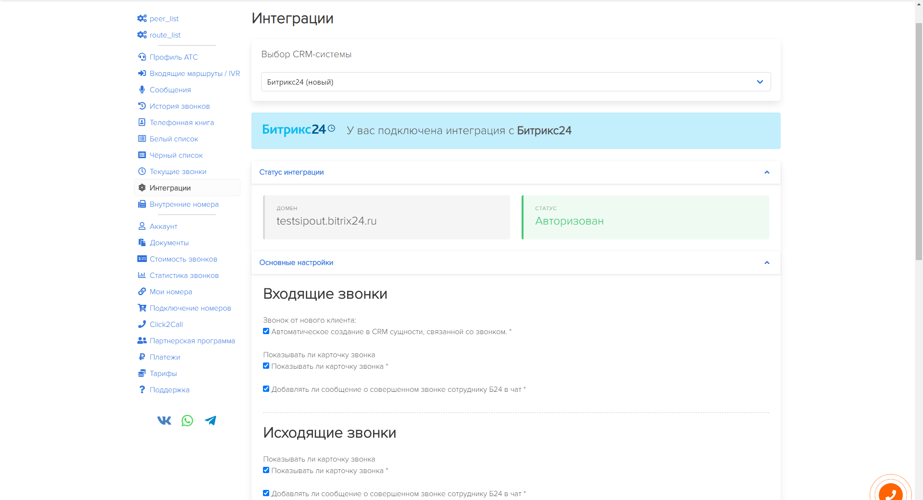Open route_list in the sidebar
Screen dimensions: 923x500
(165, 35)
